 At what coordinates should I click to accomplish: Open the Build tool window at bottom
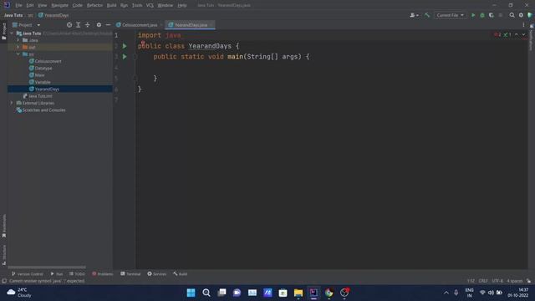tap(181, 274)
